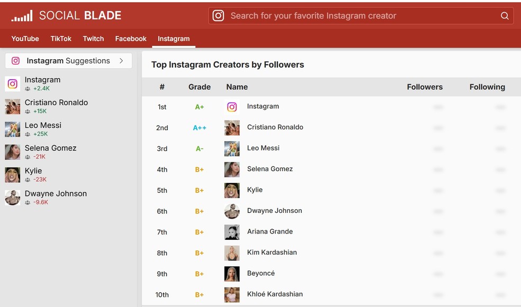Click Instagram logo icon in sidebar suggestions list
Viewport: 521px width, 307px height.
pyautogui.click(x=13, y=83)
